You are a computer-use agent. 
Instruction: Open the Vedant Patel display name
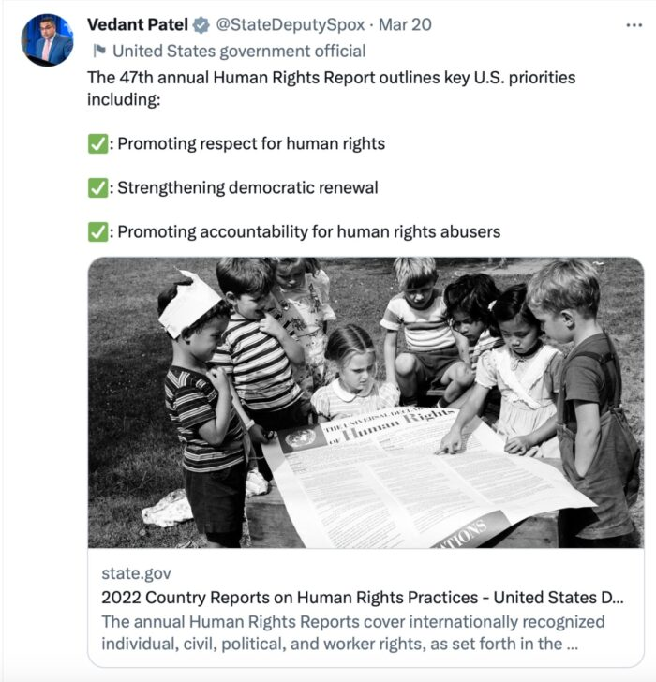tap(138, 24)
